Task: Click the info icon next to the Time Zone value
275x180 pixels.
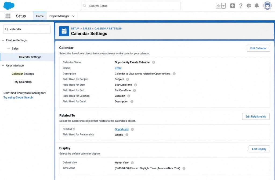Action: [x=184, y=168]
